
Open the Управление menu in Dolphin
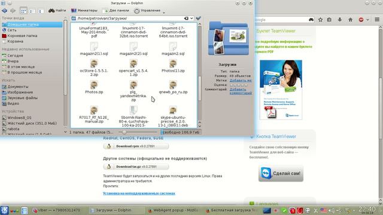click(x=147, y=11)
